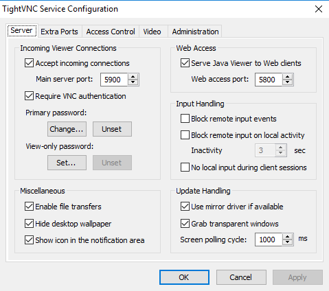Toggle Require VNC authentication checkbox
Image resolution: width=329 pixels, height=291 pixels.
tap(29, 96)
